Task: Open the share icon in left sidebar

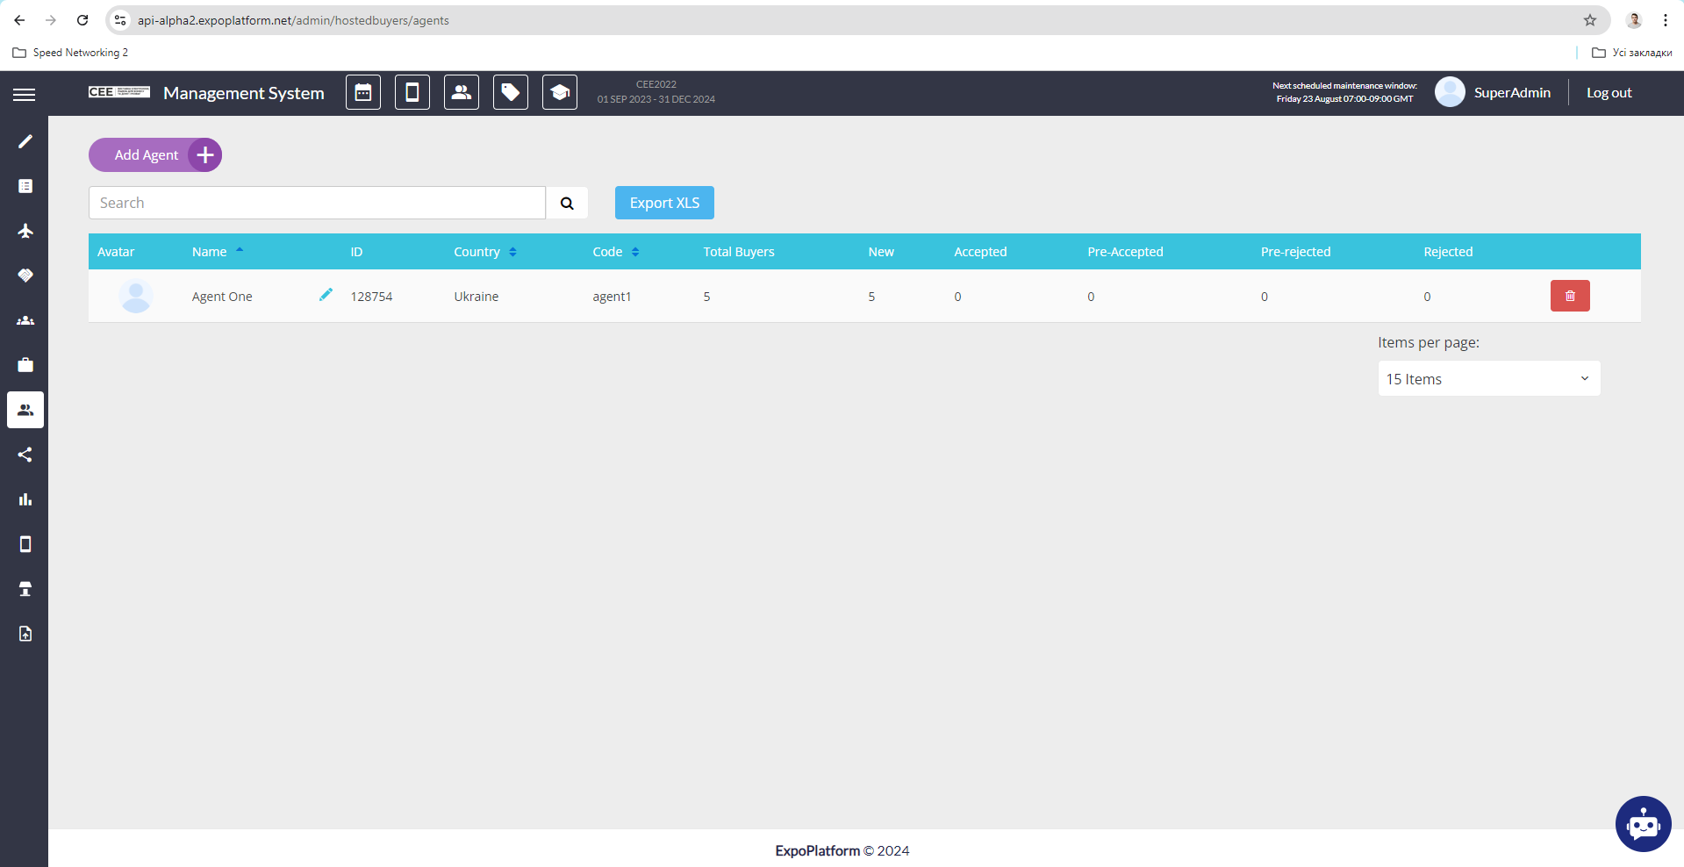Action: (25, 455)
